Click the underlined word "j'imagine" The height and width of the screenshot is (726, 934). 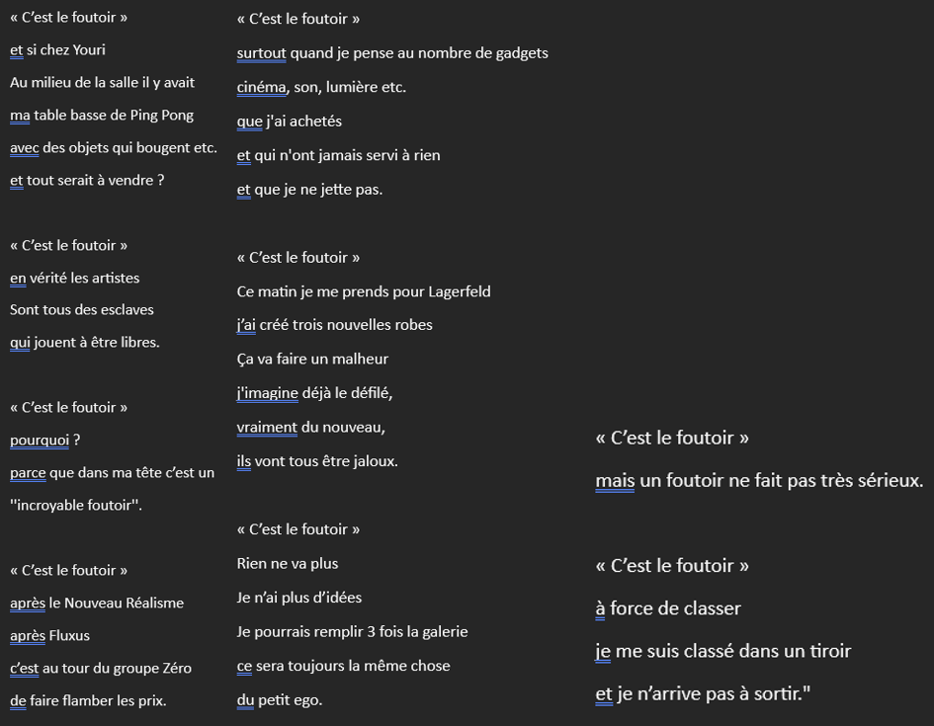tap(268, 393)
